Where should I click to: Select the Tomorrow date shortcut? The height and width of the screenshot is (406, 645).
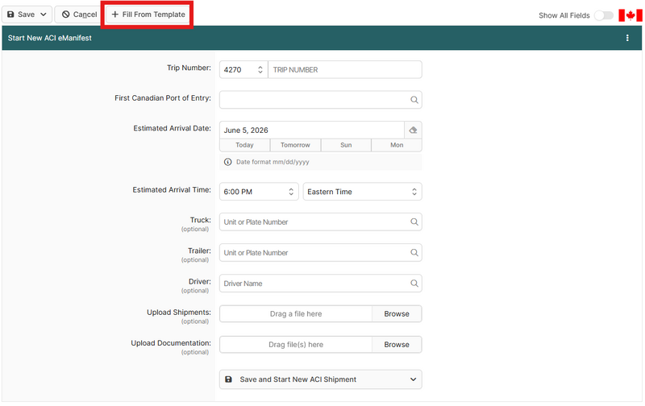pos(295,145)
